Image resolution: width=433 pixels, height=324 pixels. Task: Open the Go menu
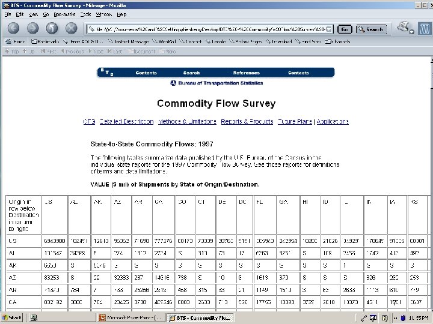click(x=46, y=14)
